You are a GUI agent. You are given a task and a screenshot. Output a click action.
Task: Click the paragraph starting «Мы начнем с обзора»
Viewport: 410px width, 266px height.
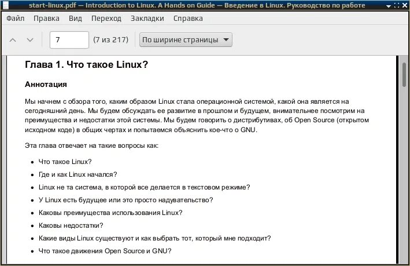(x=197, y=115)
